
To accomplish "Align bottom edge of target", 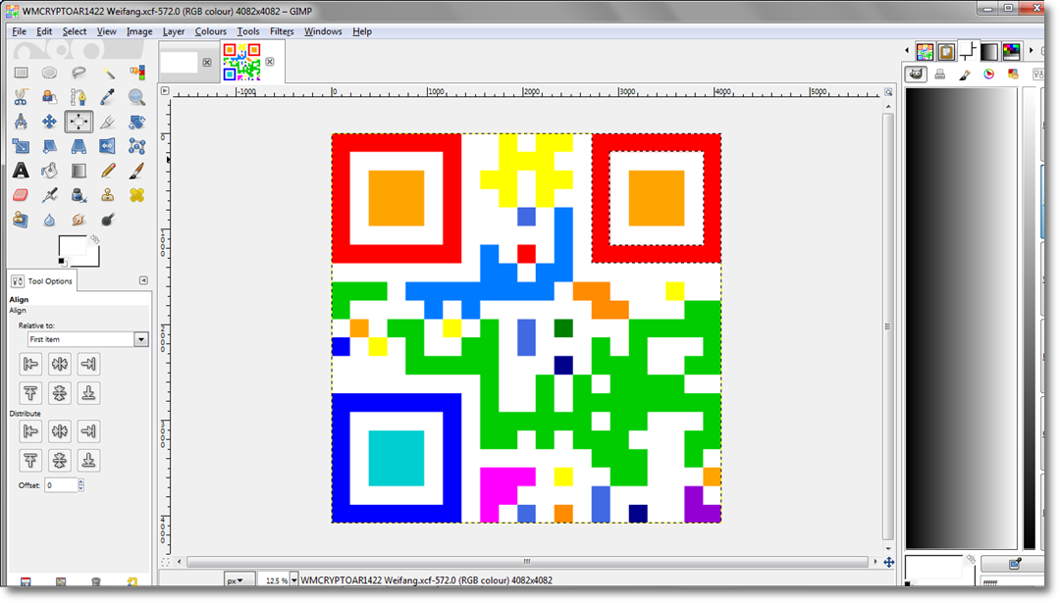I will tap(88, 393).
